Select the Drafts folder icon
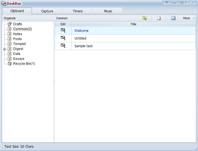Screen dimensions: 198x151 pyautogui.click(x=10, y=24)
